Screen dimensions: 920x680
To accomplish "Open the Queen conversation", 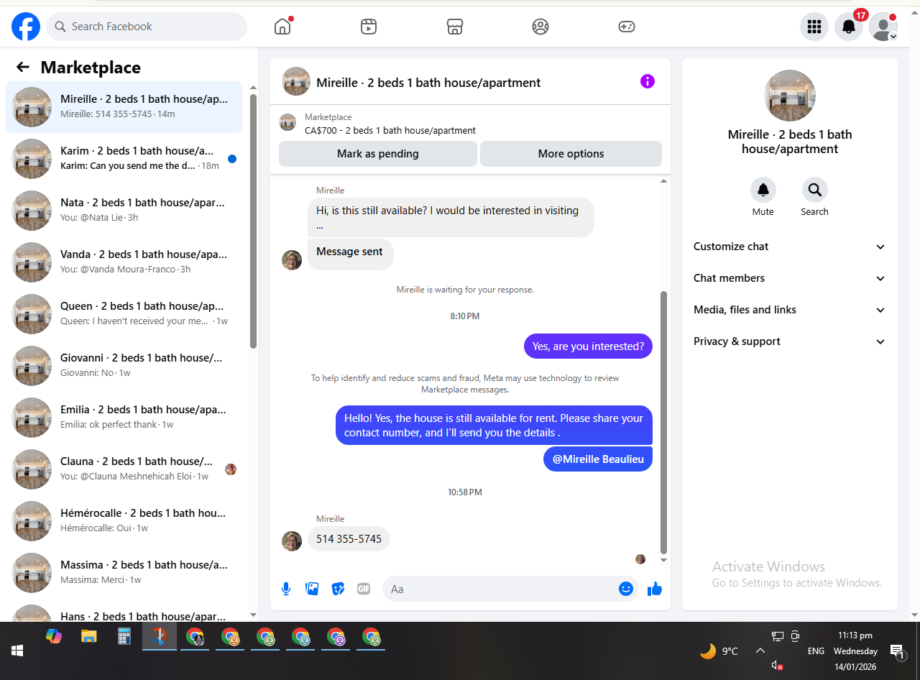I will click(x=124, y=314).
